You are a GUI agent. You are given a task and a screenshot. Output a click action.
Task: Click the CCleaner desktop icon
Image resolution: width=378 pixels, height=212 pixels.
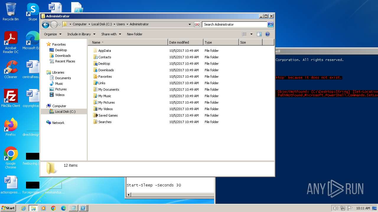pyautogui.click(x=11, y=69)
